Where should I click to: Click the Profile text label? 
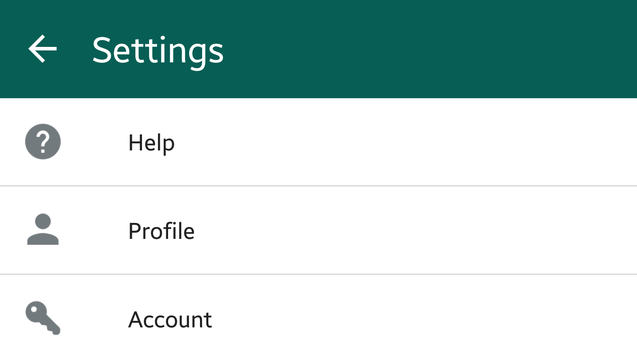pyautogui.click(x=161, y=230)
